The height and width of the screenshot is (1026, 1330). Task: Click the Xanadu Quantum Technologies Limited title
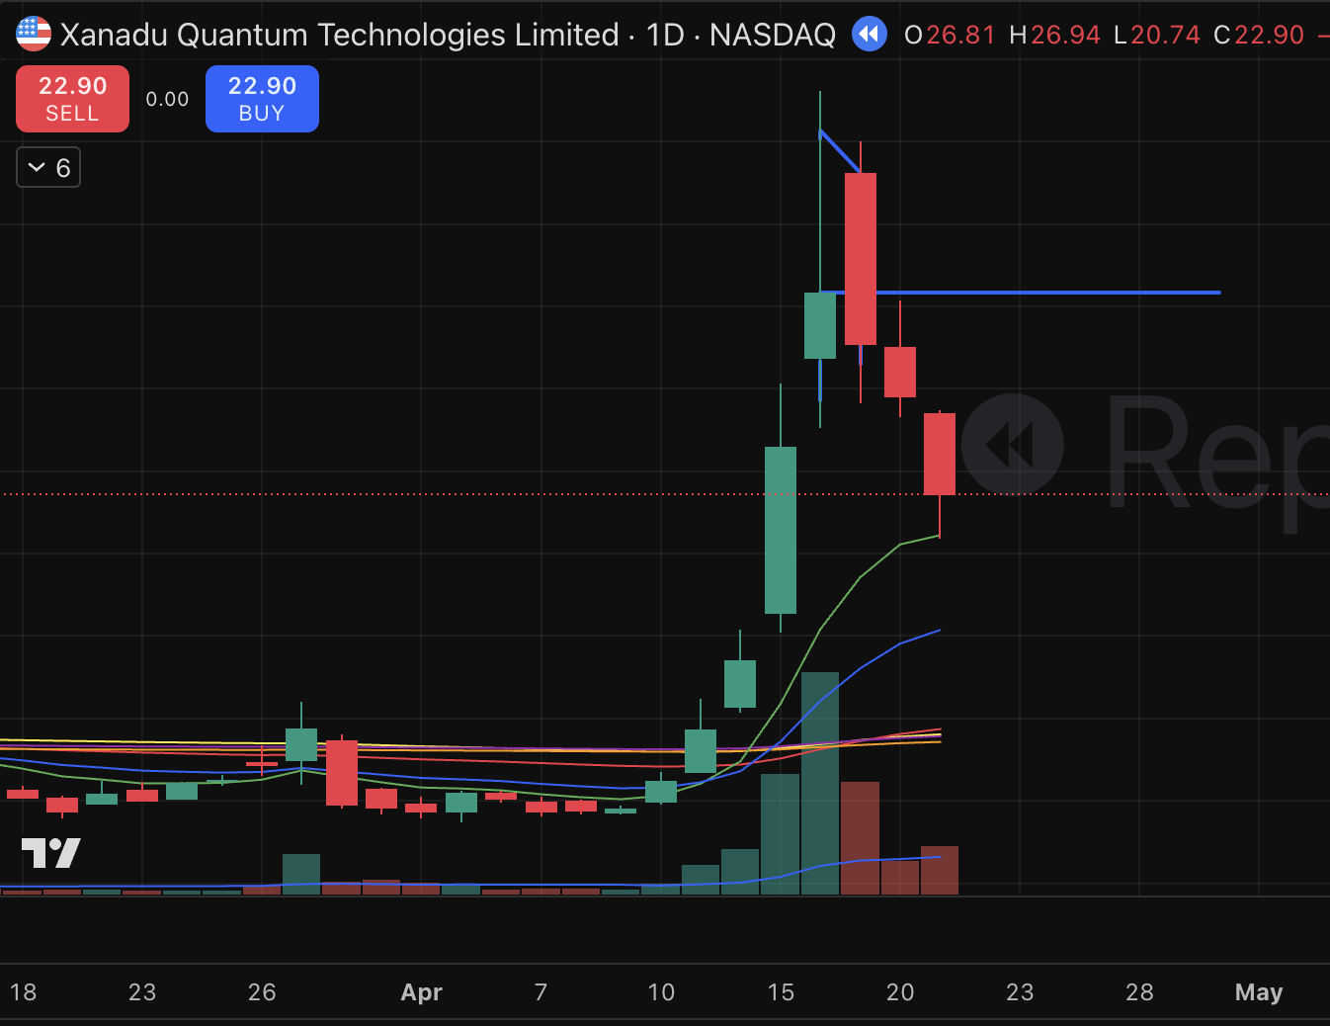coord(340,35)
